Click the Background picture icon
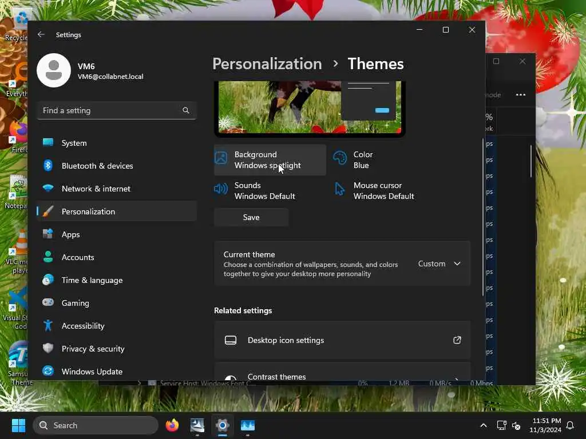This screenshot has height=439, width=586. coord(221,158)
